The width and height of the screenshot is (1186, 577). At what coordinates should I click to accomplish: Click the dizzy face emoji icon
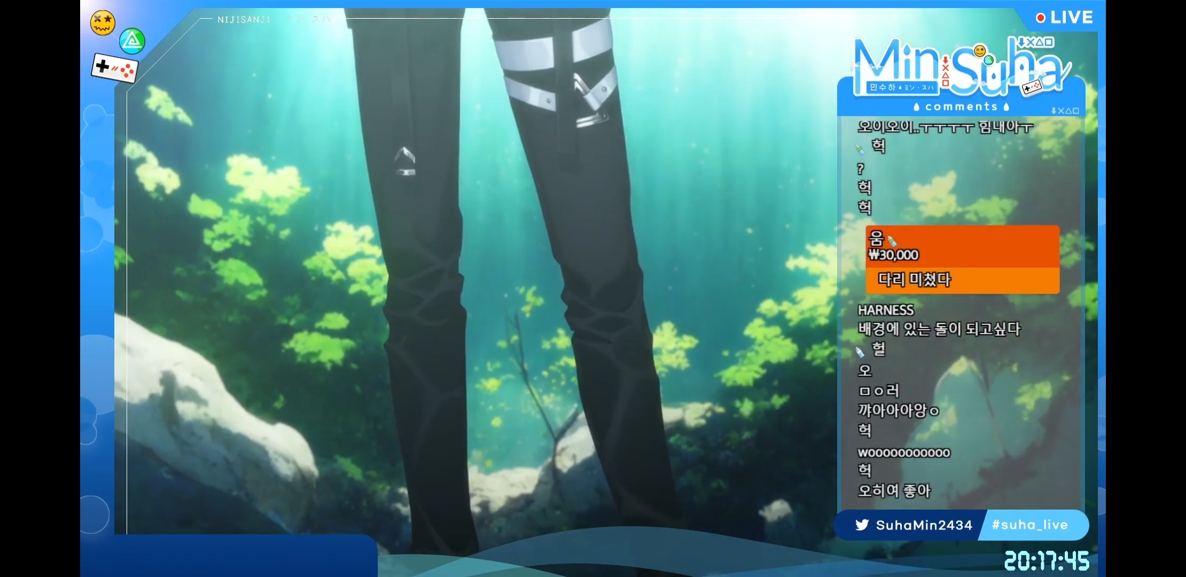tap(103, 23)
